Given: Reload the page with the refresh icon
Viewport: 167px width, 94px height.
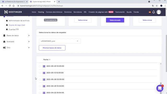Looking at the screenshot, I should [10, 6].
